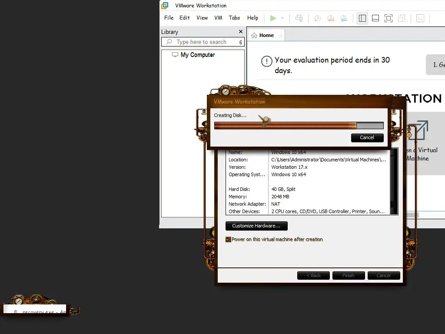This screenshot has width=445, height=334.
Task: Toggle Power on this virtual machine checkbox
Action: click(228, 240)
